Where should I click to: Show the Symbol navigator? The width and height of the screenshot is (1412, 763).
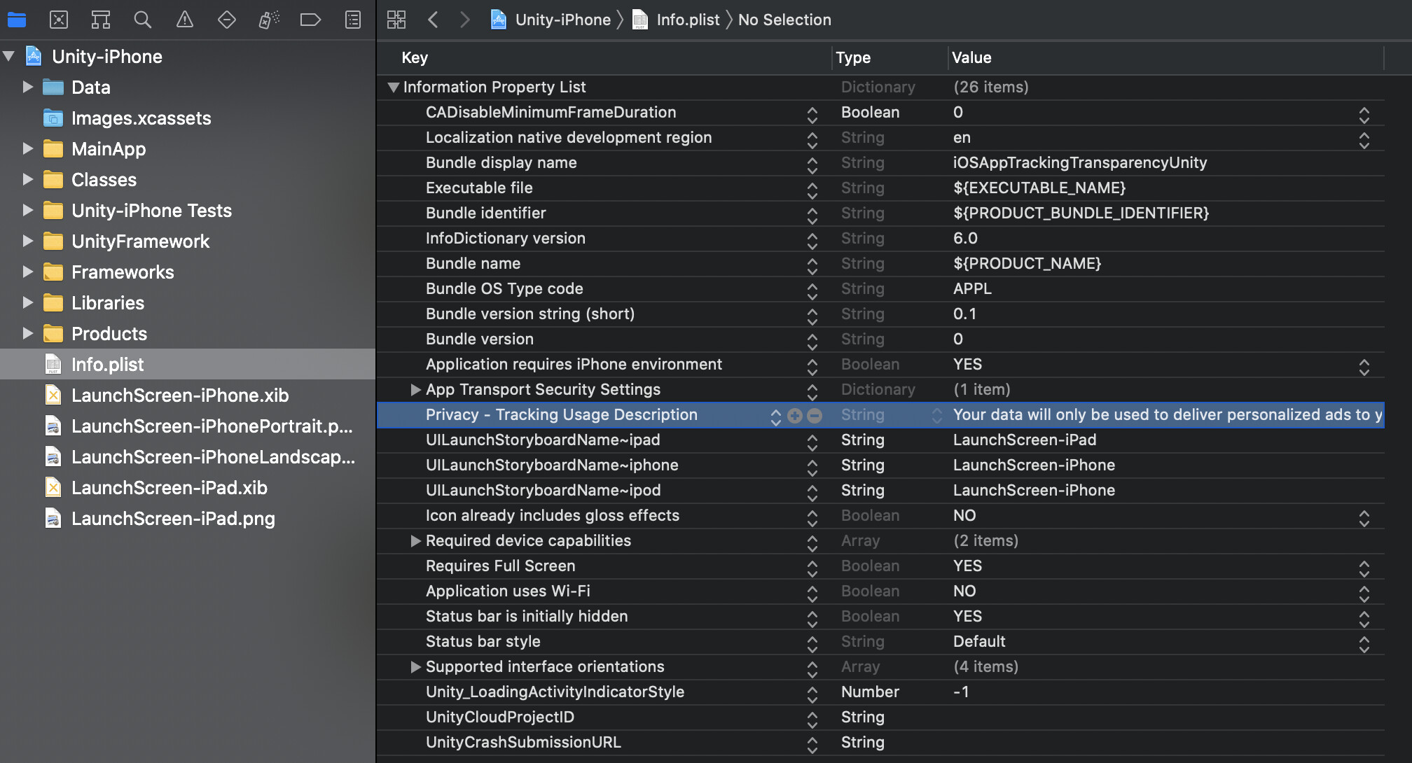[x=100, y=20]
